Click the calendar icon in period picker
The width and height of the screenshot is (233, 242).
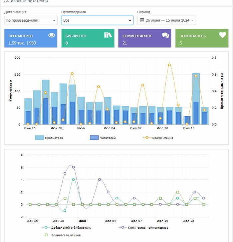pos(142,20)
